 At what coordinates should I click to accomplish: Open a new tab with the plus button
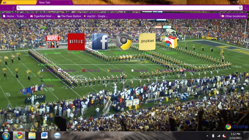coord(75,2)
